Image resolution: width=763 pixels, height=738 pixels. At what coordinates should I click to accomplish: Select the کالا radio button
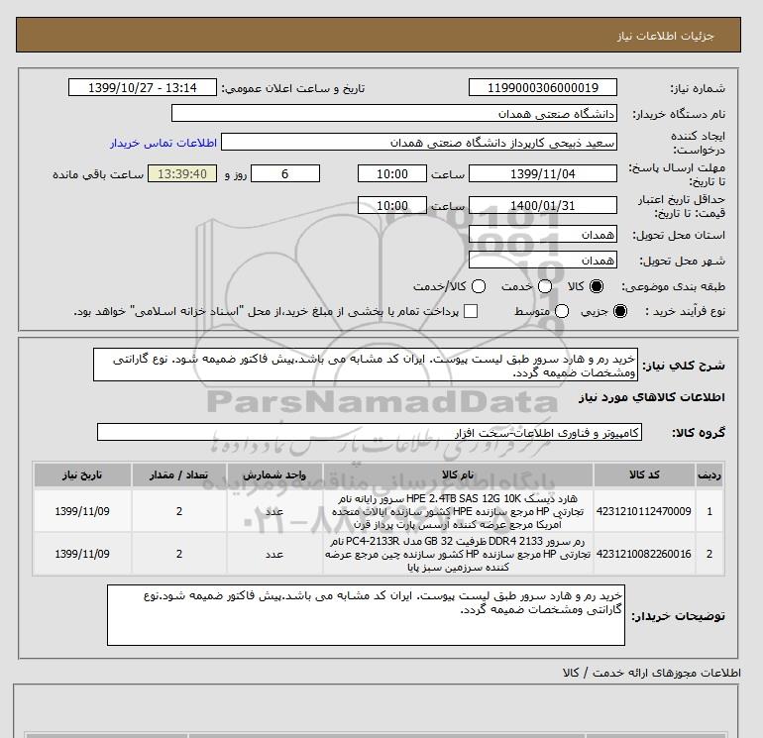[x=597, y=286]
